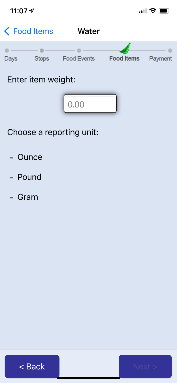
Task: Jump to the Payment step label
Action: (161, 59)
